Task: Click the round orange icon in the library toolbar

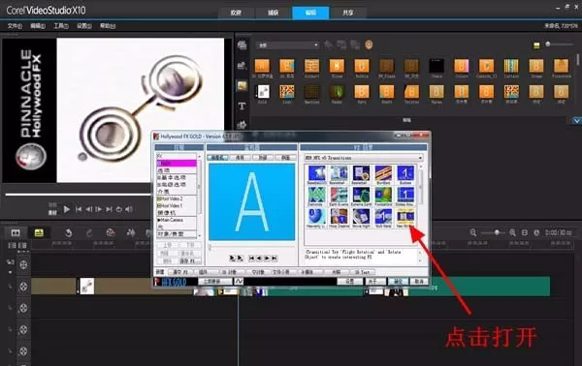Action: click(369, 45)
